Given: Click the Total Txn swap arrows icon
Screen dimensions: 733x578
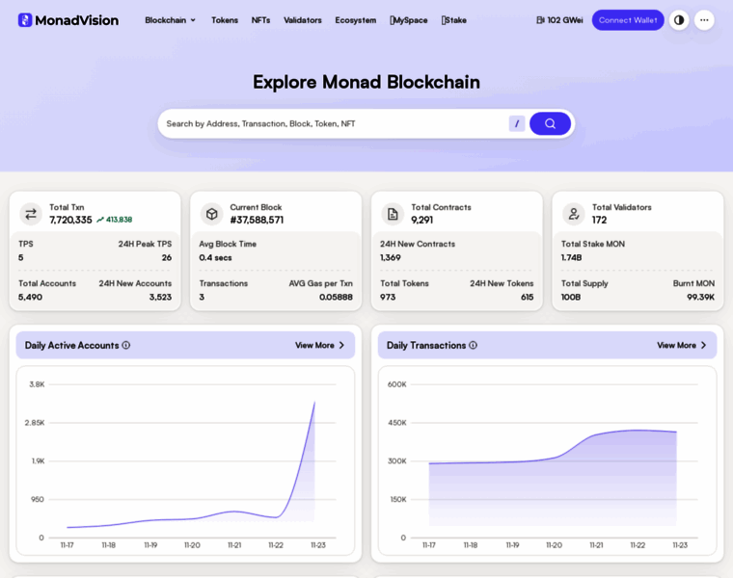Looking at the screenshot, I should (x=31, y=214).
